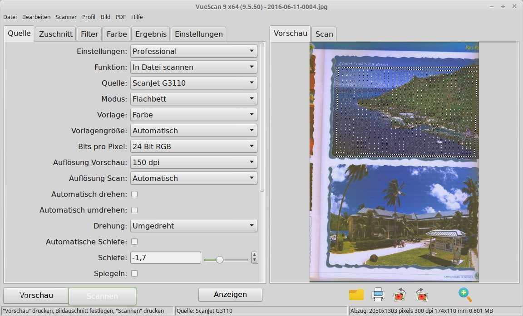This screenshot has width=523, height=316.
Task: Click the Schiefe value field showing -1,7
Action: coord(166,258)
